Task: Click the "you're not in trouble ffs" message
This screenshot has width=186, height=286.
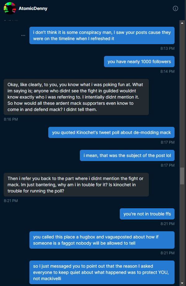Action: (147, 214)
